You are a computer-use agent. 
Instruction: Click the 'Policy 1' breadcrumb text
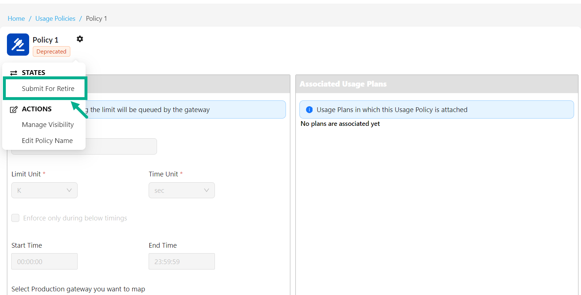pos(96,19)
